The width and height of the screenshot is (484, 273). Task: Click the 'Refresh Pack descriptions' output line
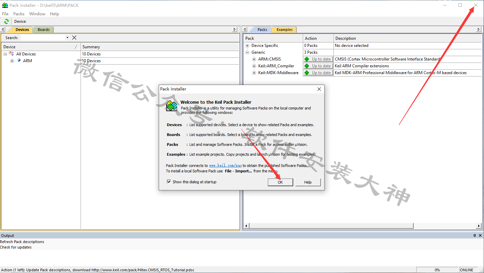click(22, 242)
